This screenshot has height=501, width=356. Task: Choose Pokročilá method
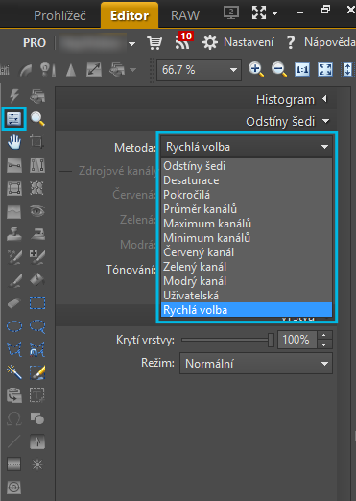pyautogui.click(x=247, y=195)
